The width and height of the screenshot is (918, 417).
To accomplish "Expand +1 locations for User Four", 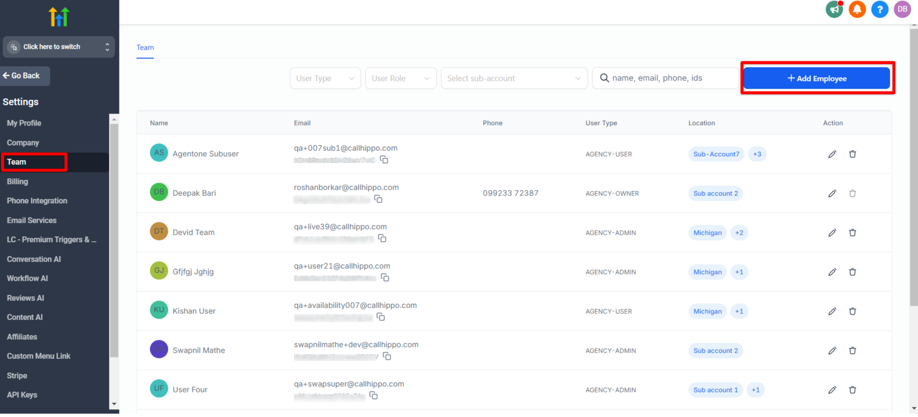I will pyautogui.click(x=755, y=390).
